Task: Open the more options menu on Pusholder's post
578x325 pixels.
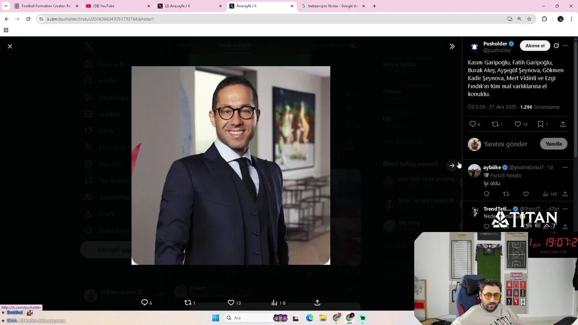Action: (x=565, y=46)
